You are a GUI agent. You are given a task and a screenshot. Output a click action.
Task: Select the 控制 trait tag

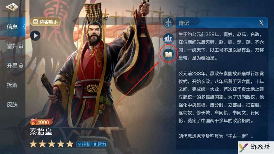(x=84, y=144)
